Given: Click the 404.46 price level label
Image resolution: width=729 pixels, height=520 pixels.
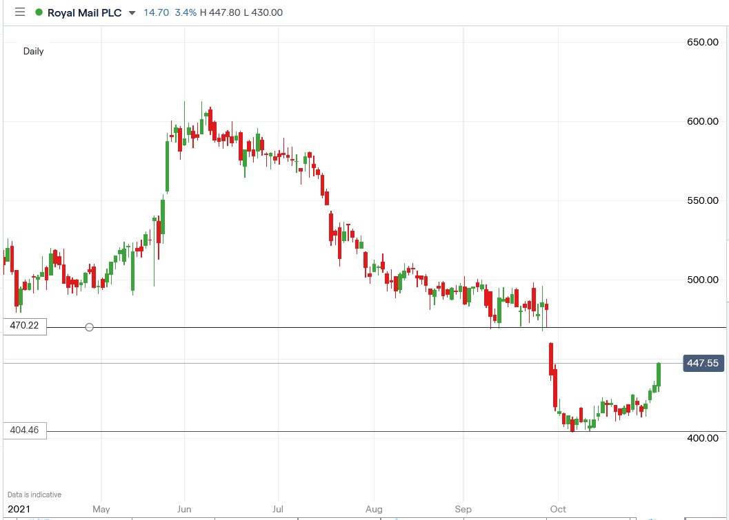Looking at the screenshot, I should tap(24, 430).
